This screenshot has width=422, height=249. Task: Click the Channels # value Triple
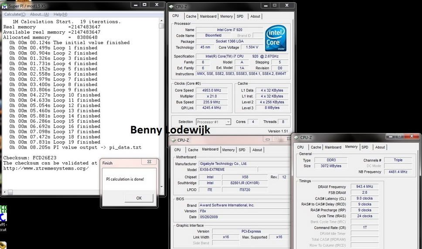pos(398,160)
